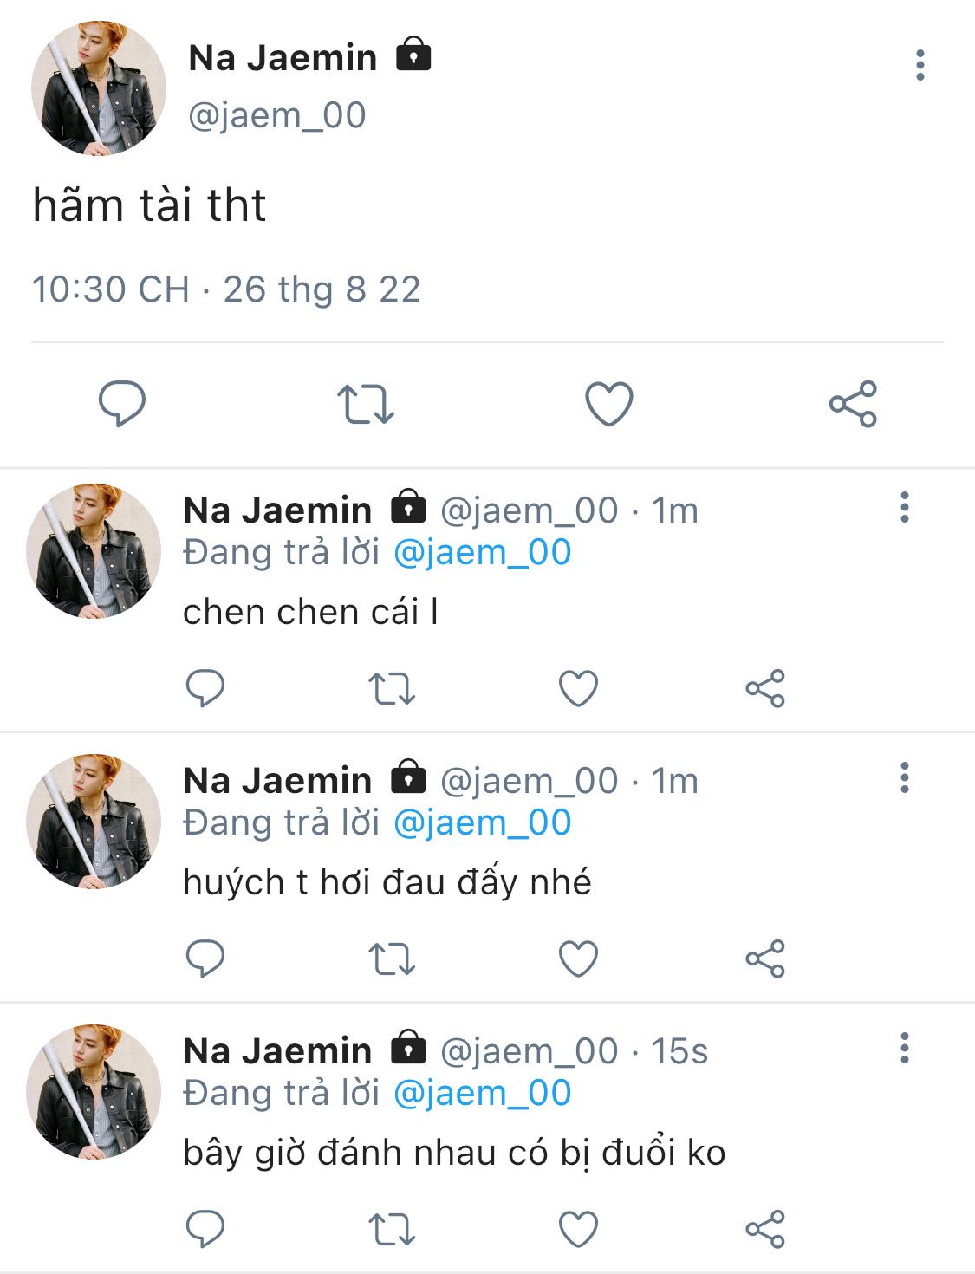Open the @jaem_00 mention link in first reply
This screenshot has height=1274, width=975.
[x=482, y=553]
